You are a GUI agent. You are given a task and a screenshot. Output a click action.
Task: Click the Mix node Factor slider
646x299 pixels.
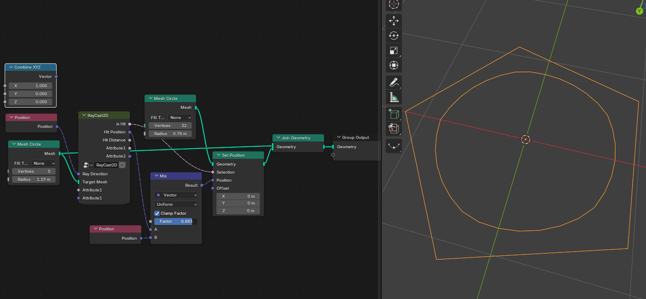(x=176, y=221)
